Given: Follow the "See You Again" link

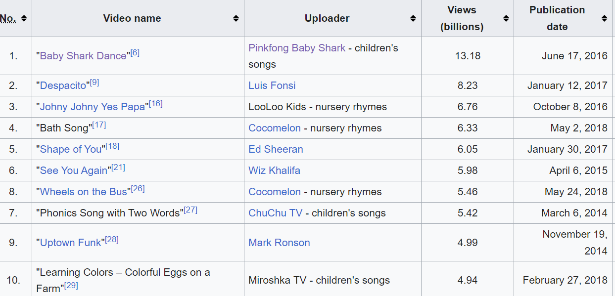Looking at the screenshot, I should pyautogui.click(x=74, y=170).
